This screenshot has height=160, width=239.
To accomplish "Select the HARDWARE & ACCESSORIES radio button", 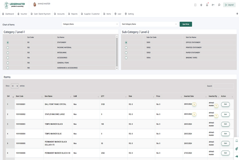I will point(8,68).
